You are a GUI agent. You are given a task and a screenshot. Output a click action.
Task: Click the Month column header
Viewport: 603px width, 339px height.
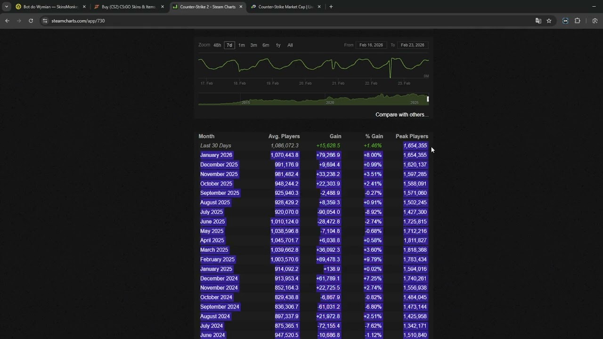coord(206,137)
